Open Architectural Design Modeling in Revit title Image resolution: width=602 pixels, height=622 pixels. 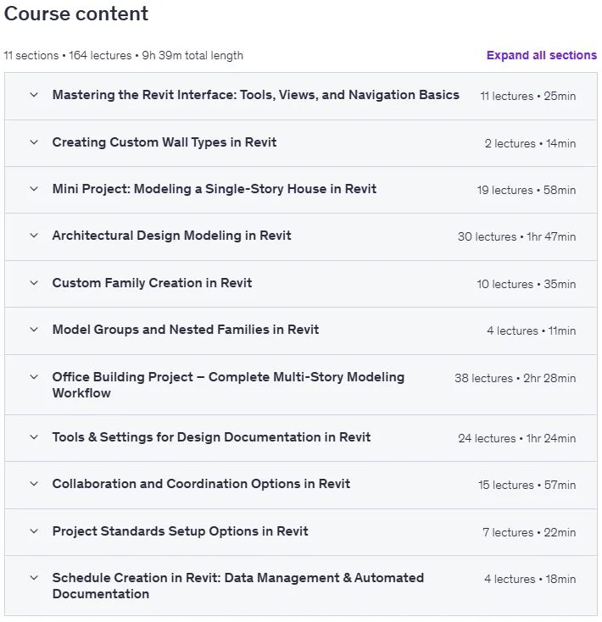tap(172, 236)
